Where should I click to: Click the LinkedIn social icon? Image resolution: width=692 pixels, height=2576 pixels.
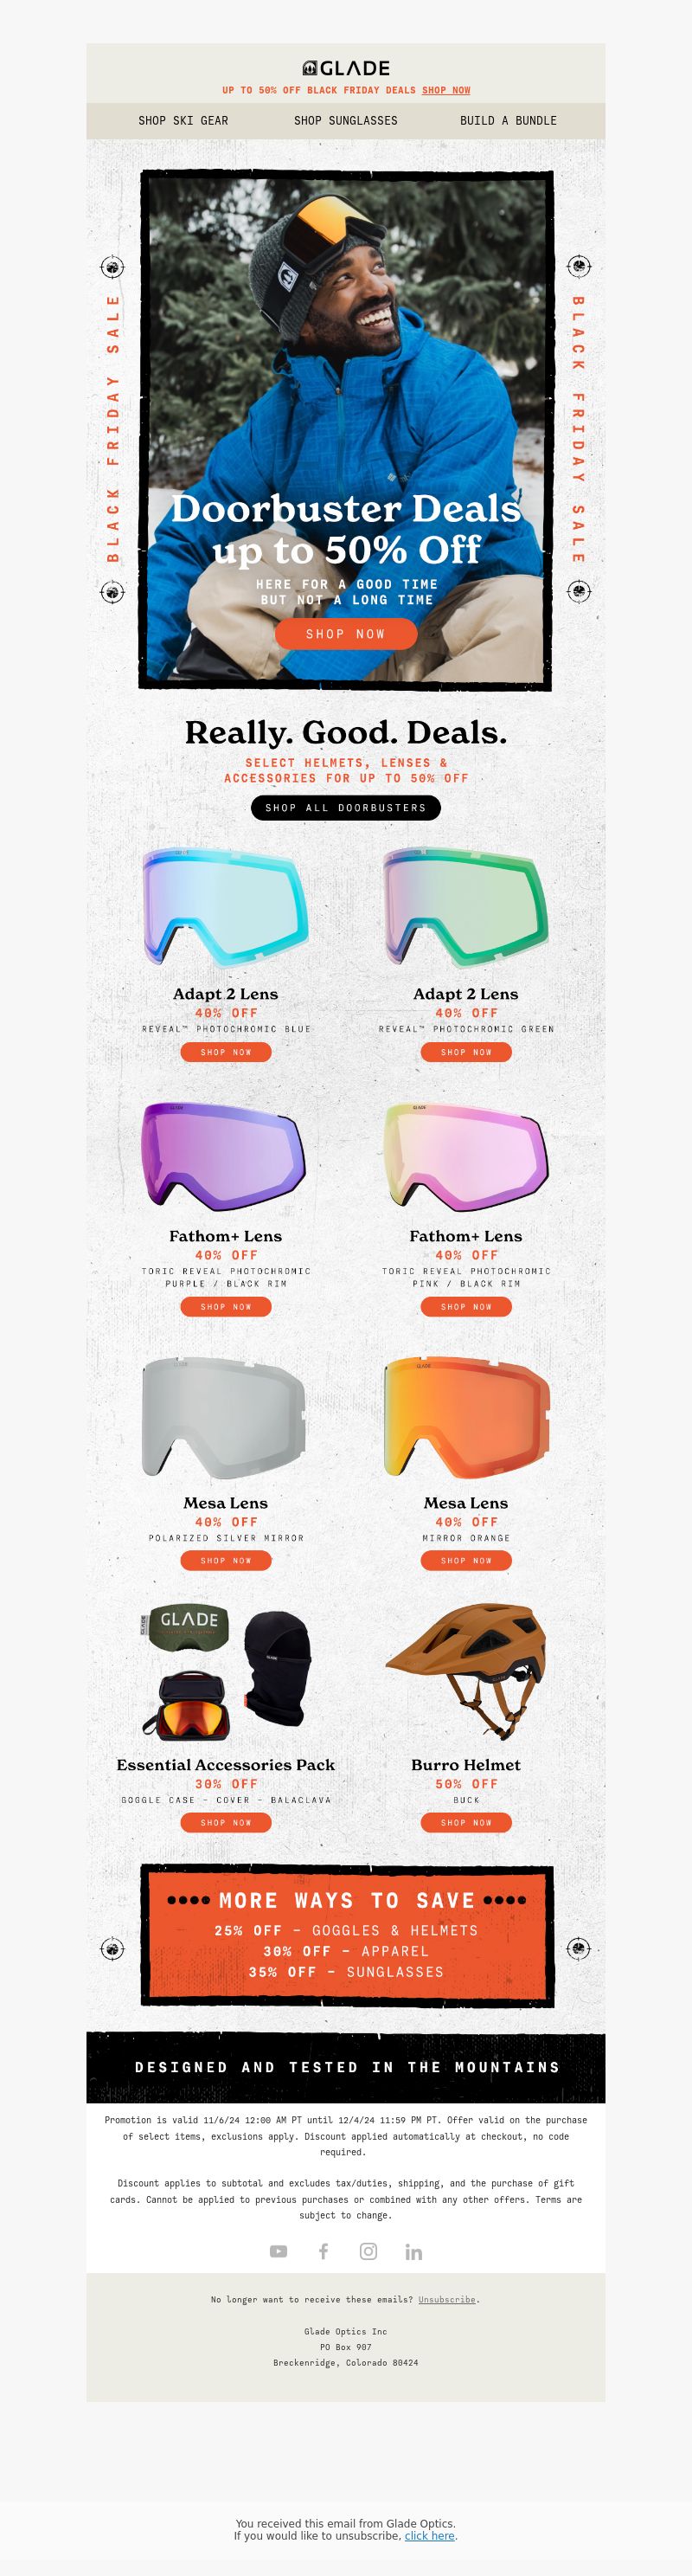tap(413, 2251)
